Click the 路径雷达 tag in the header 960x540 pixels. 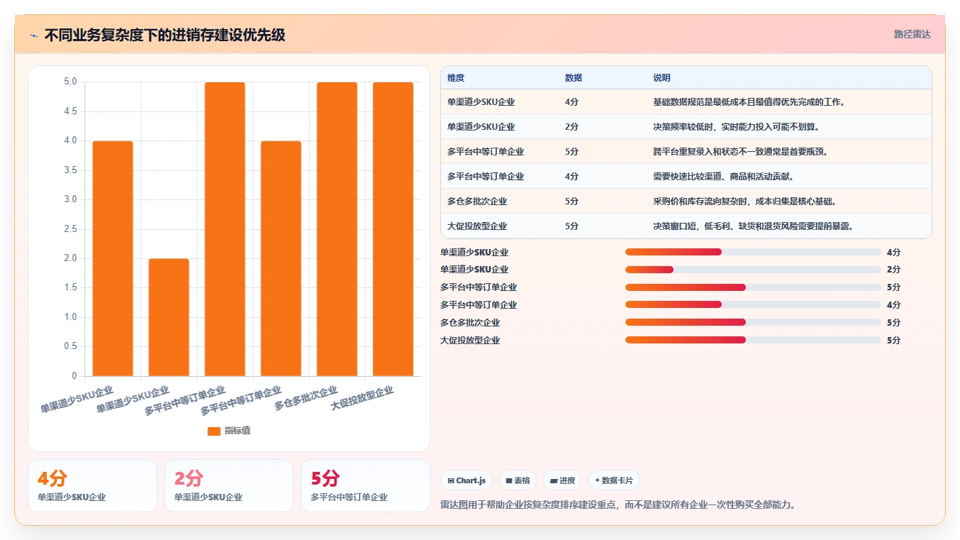[912, 34]
